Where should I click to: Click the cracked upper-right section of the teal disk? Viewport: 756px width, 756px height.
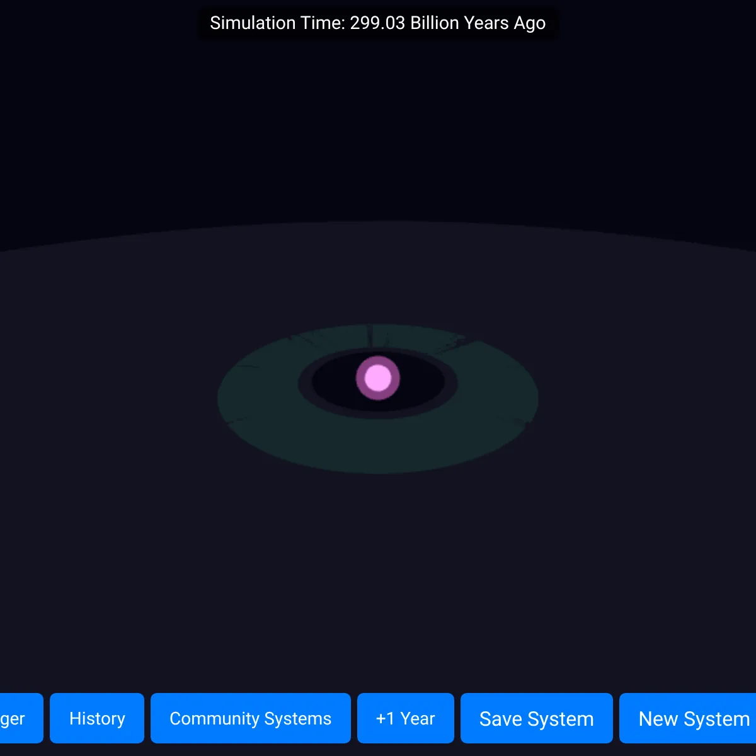click(x=455, y=342)
